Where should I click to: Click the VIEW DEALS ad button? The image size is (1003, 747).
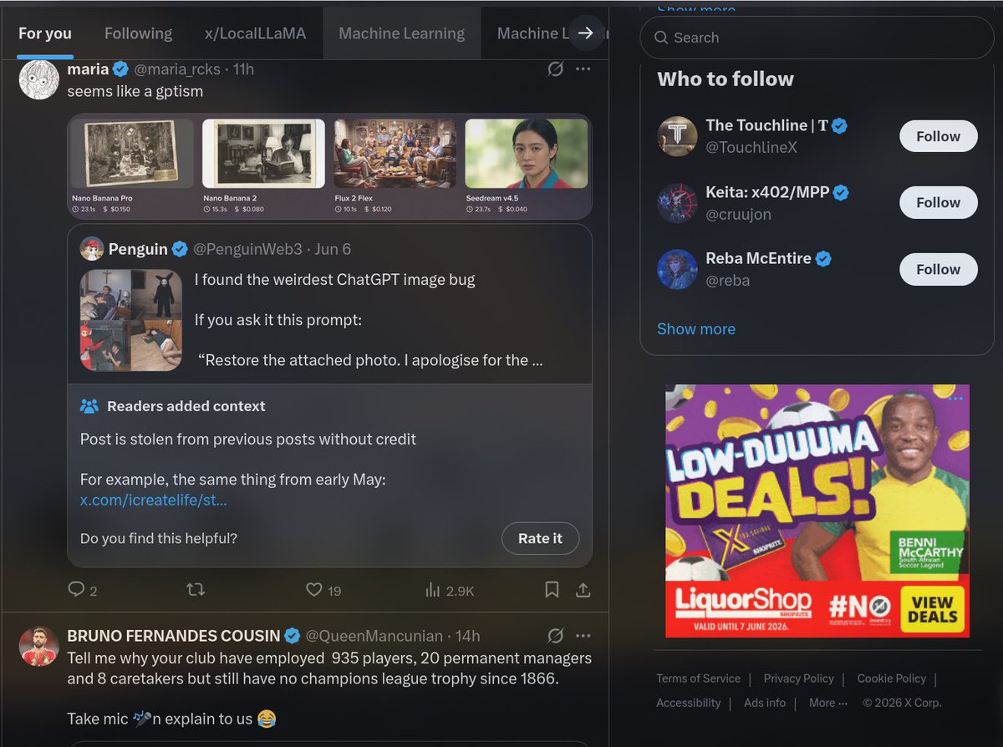932,610
